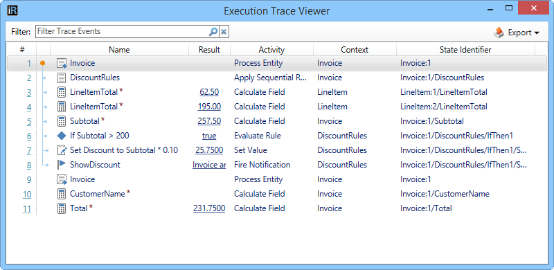
Task: Focus the Filter Trace Events input field
Action: [123, 31]
